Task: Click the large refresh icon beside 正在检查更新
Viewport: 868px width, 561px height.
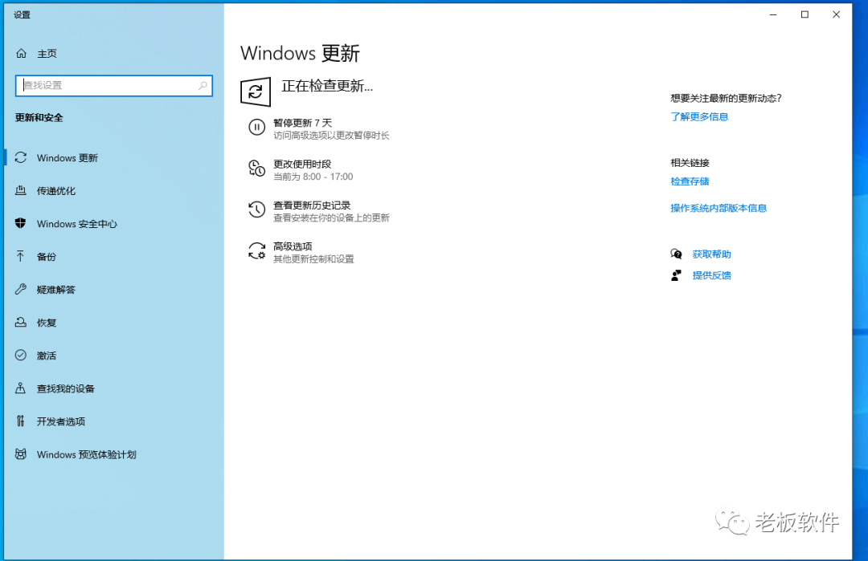Action: click(x=256, y=91)
